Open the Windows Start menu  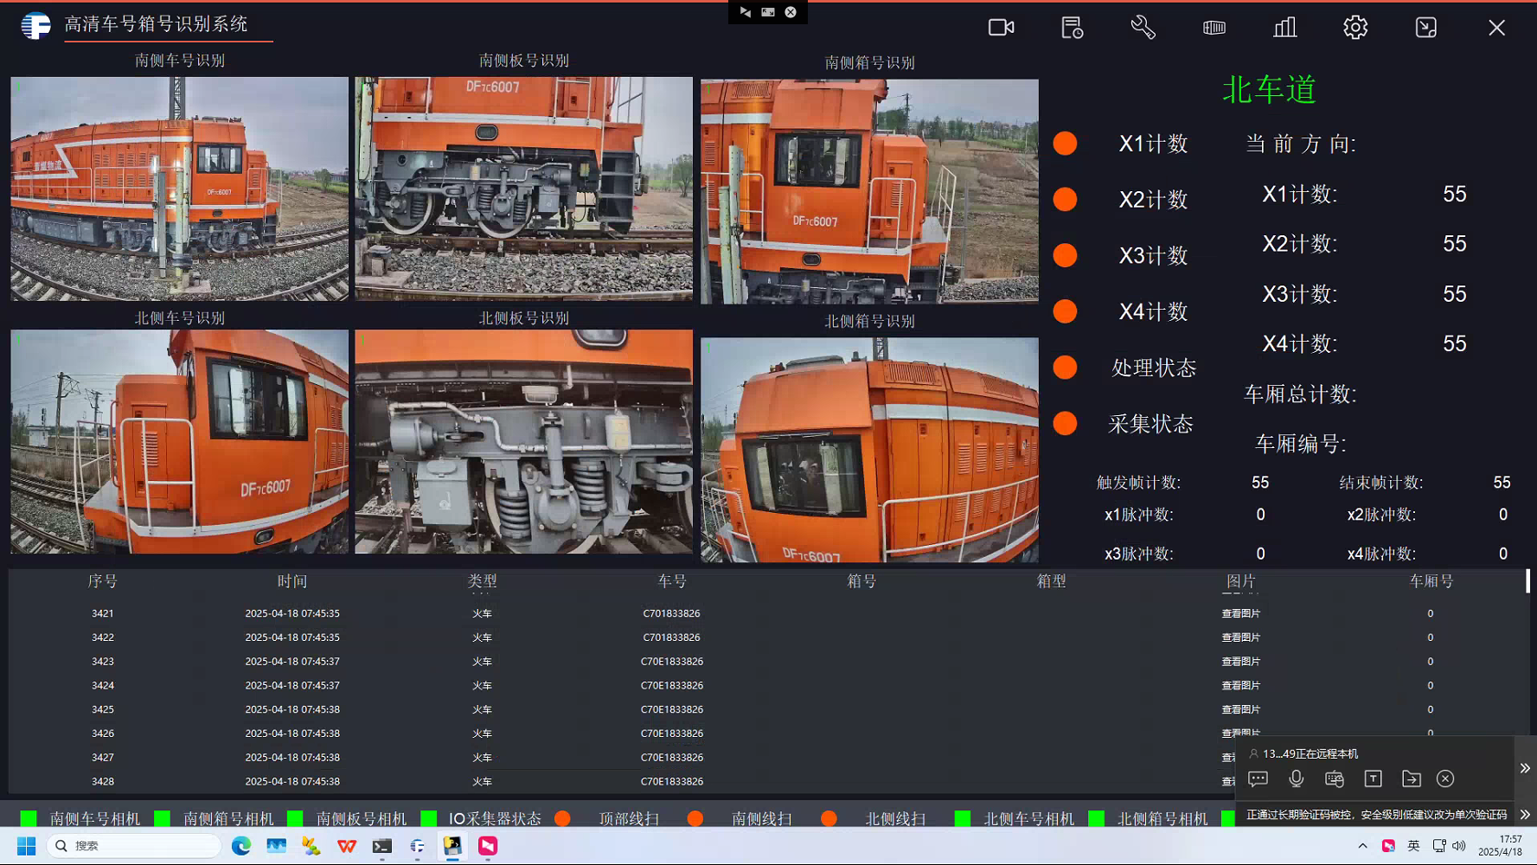tap(27, 846)
